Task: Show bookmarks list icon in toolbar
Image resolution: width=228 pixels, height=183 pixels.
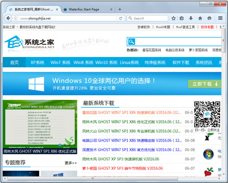Action: (182, 18)
